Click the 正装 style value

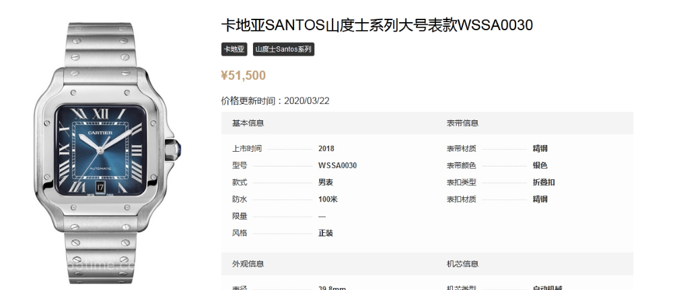click(x=325, y=233)
